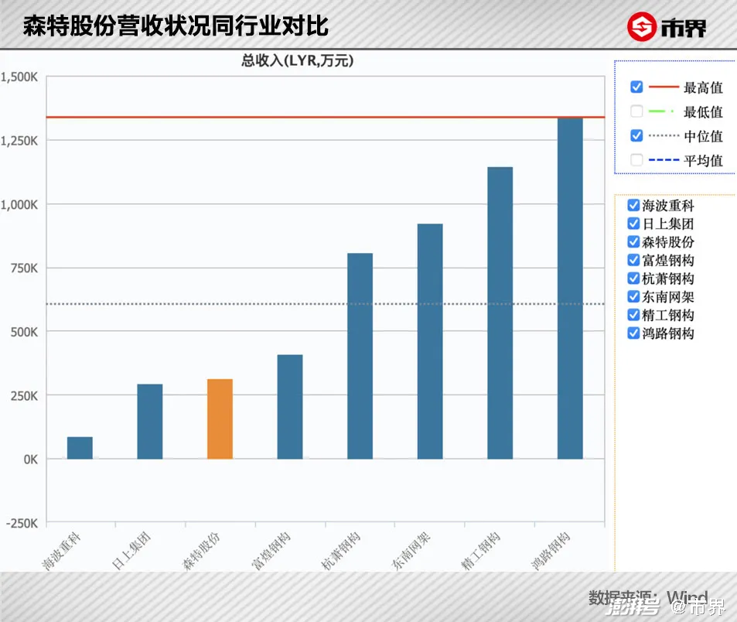The width and height of the screenshot is (737, 622).
Task: Click the 森特股份 x-axis label
Action: click(202, 551)
